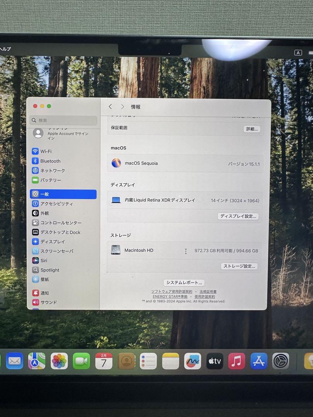Screen dimensions: 313x417
Task: Click the laptop icon beside 内蔵Liquid Retina XDR
Action: click(116, 200)
